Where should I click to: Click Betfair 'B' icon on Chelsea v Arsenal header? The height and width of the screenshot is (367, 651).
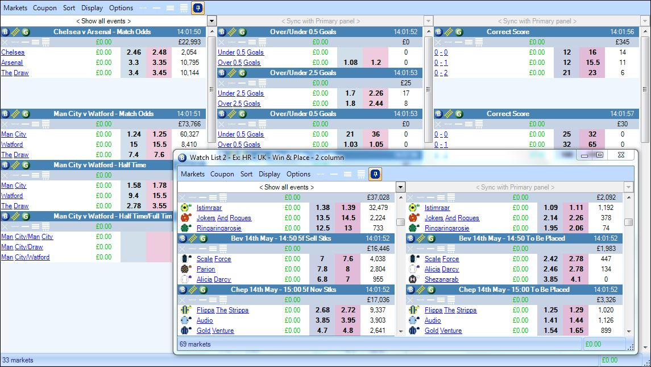(5, 32)
